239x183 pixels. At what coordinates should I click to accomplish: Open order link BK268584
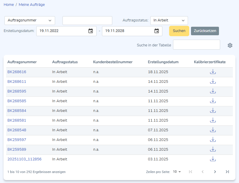tap(17, 111)
